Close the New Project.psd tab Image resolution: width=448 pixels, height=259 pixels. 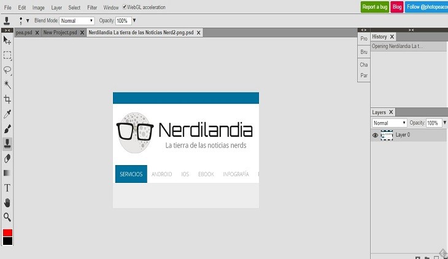point(82,33)
